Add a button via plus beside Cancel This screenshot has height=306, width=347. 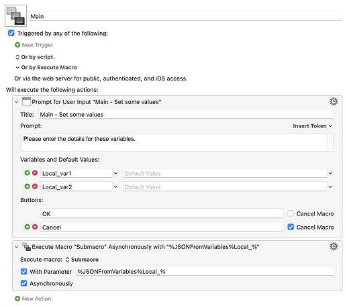(x=27, y=227)
